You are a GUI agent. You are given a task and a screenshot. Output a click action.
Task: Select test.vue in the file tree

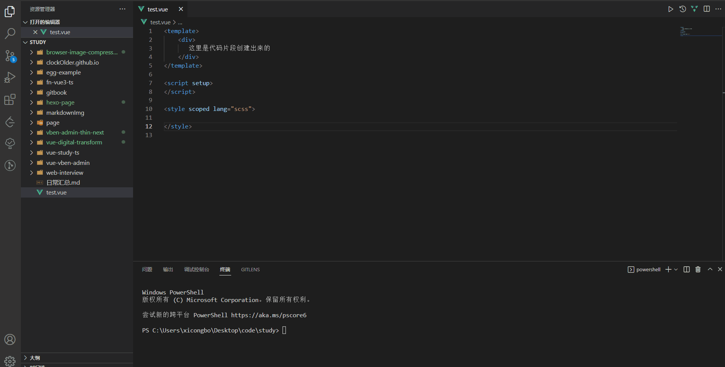click(x=77, y=193)
